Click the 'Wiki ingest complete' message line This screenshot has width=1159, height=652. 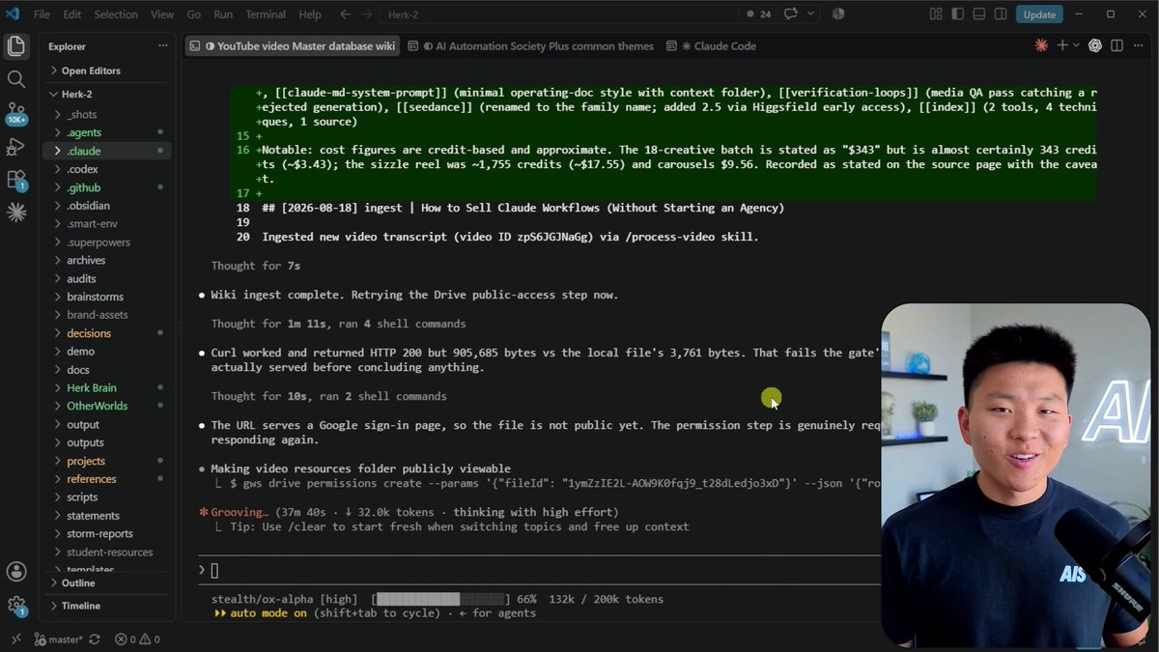414,295
